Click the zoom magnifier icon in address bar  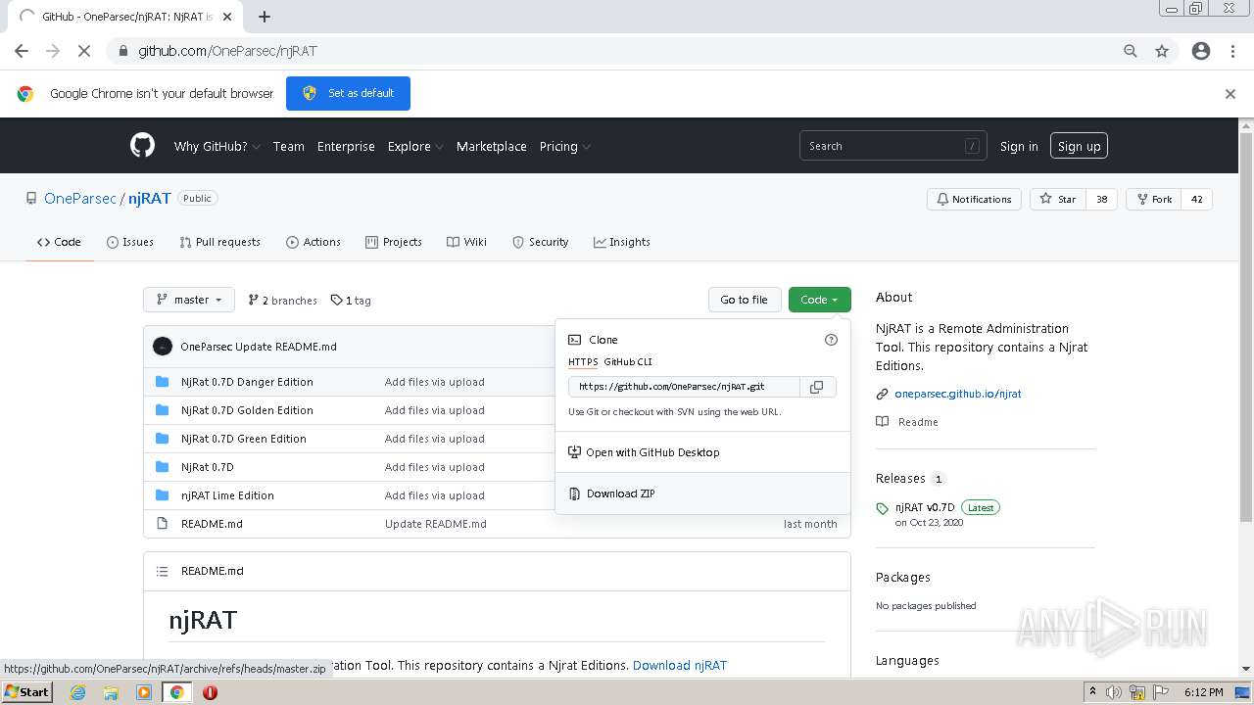[x=1131, y=51]
